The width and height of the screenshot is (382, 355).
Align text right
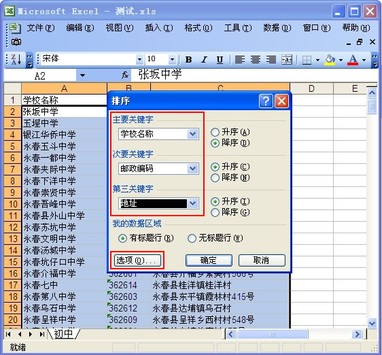(x=271, y=59)
